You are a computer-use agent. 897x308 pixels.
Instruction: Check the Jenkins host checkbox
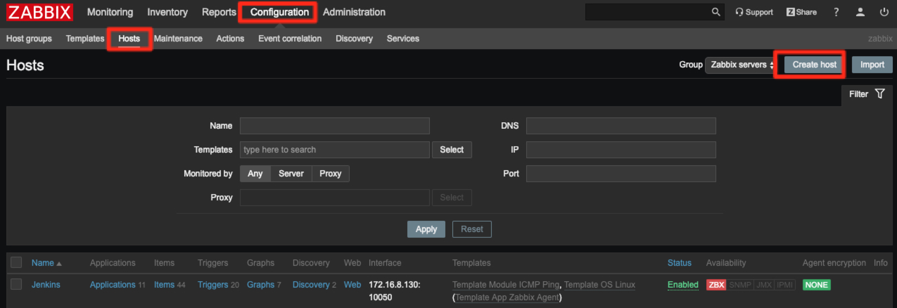click(x=16, y=284)
